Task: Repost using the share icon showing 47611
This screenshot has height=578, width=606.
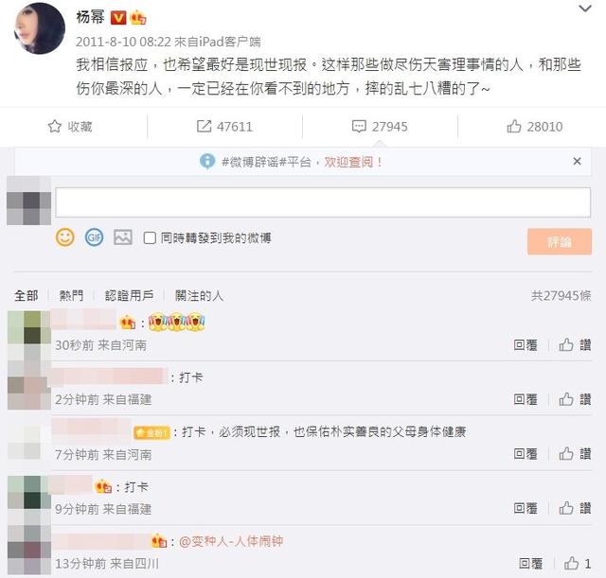Action: click(205, 126)
